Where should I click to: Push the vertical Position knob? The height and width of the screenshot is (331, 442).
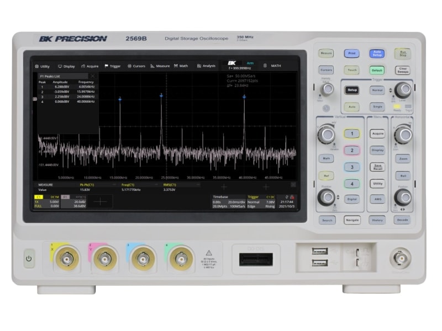point(327,197)
